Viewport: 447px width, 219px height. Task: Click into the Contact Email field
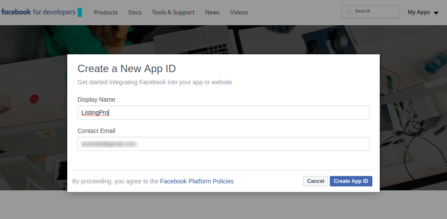point(223,144)
